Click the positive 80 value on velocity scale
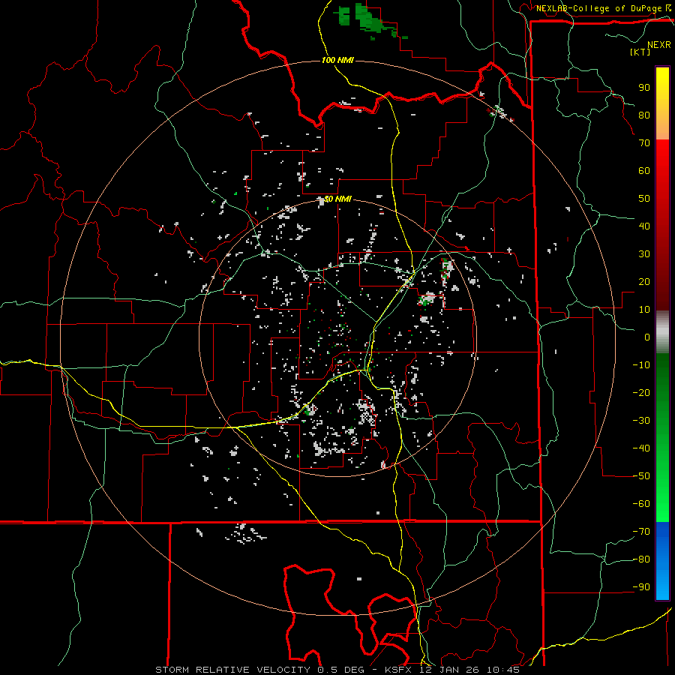Image resolution: width=675 pixels, height=675 pixels. coord(644,115)
